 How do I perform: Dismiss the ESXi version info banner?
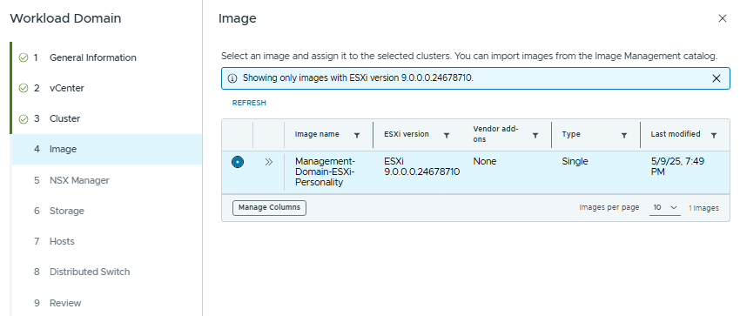pos(716,78)
